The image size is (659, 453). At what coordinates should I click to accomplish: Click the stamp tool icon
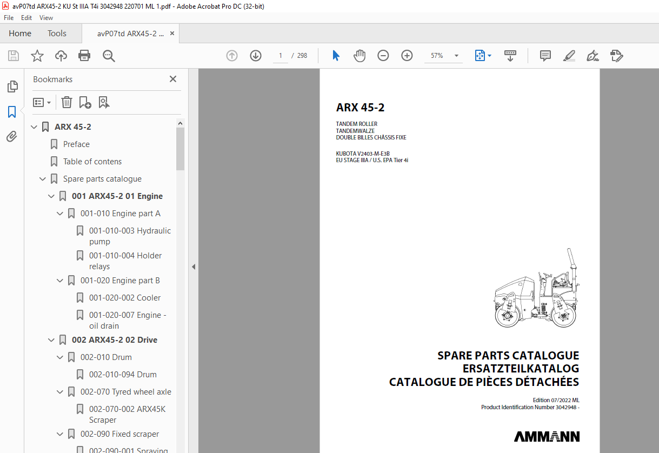pos(617,56)
